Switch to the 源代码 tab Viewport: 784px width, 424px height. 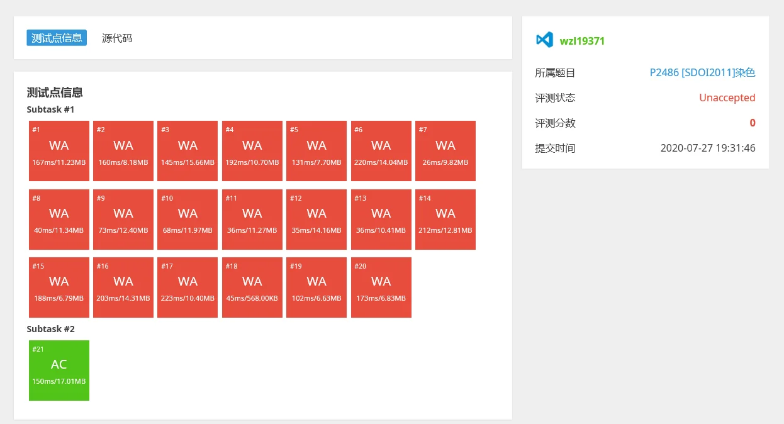pos(117,38)
